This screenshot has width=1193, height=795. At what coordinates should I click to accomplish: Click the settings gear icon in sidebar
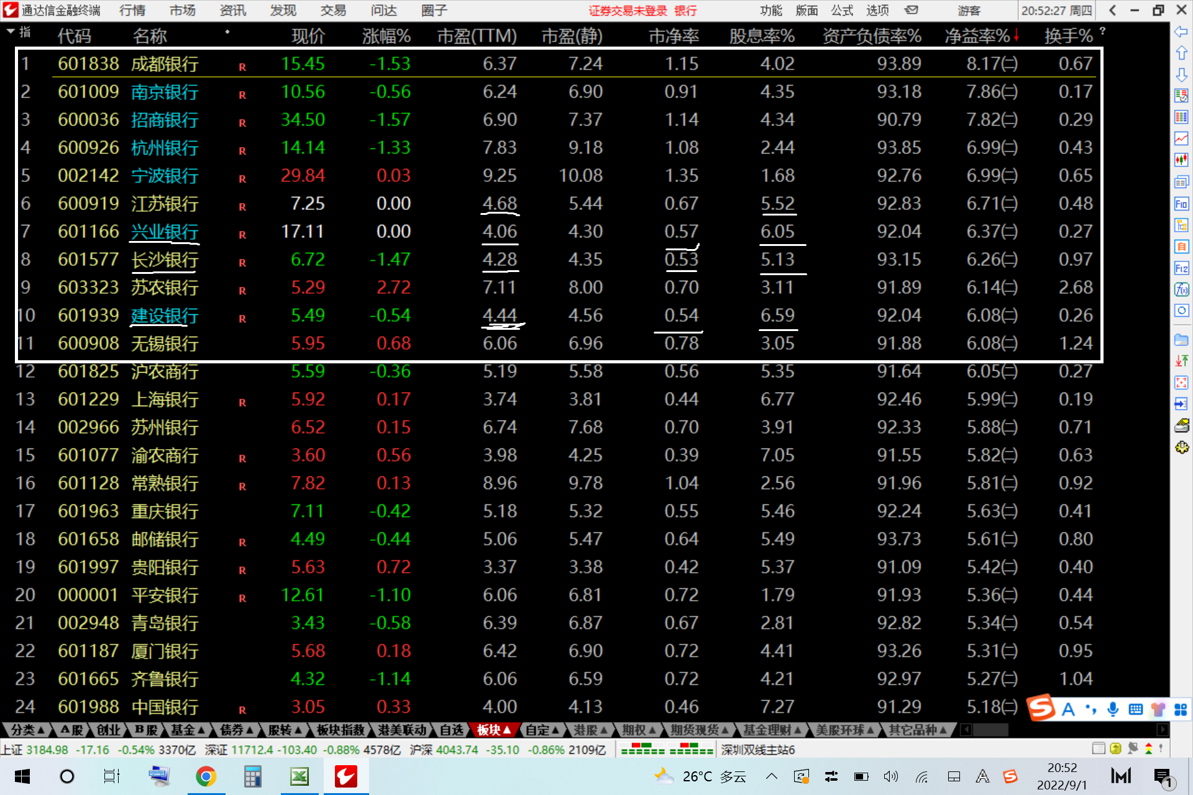coord(1181,447)
